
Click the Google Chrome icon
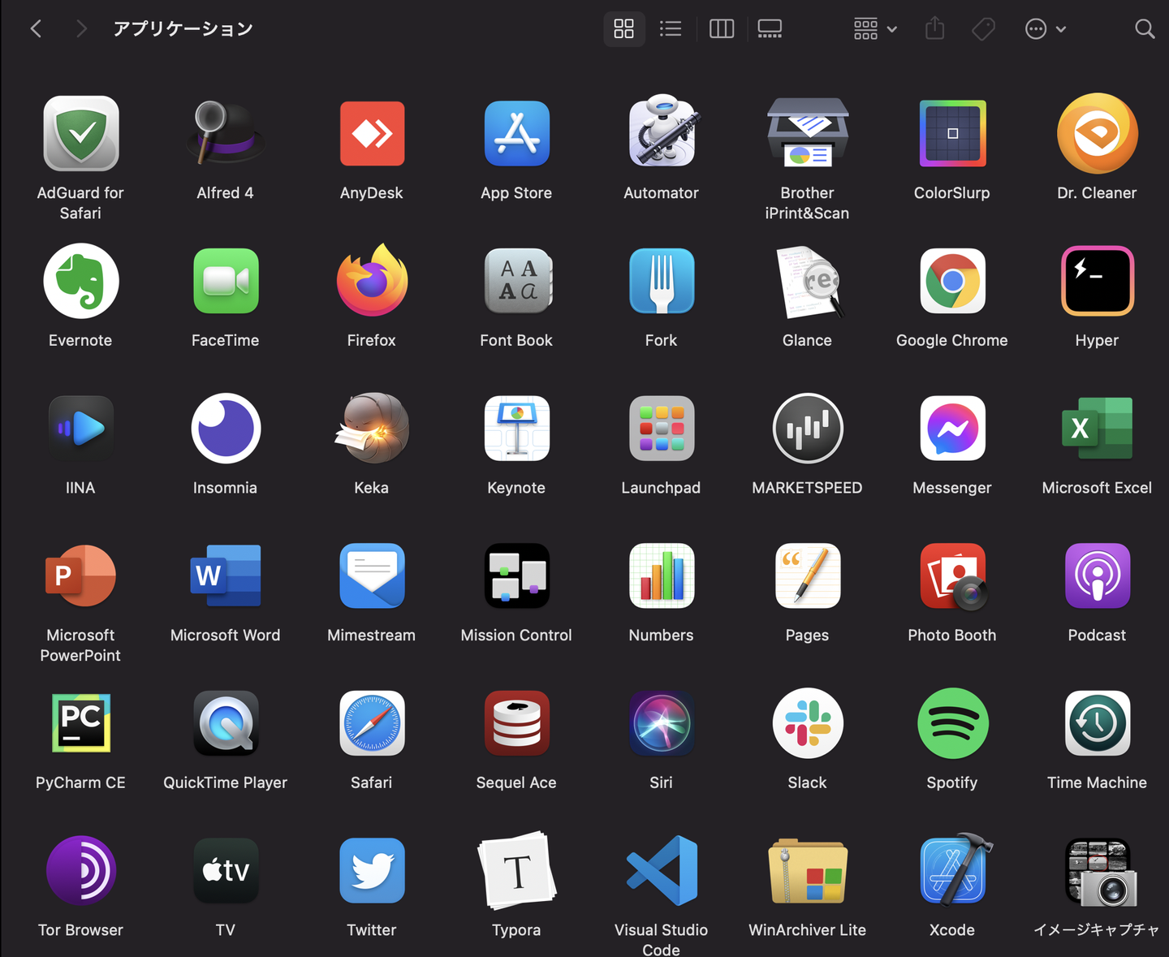(952, 282)
